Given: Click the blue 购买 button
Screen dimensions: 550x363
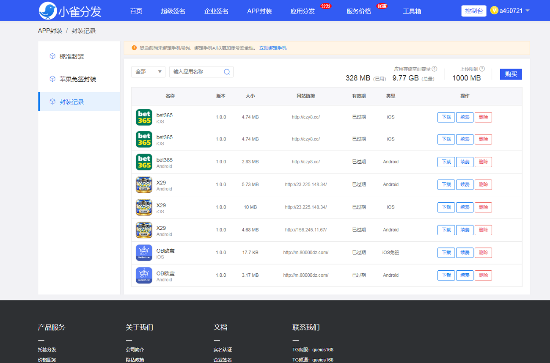Looking at the screenshot, I should [x=511, y=74].
